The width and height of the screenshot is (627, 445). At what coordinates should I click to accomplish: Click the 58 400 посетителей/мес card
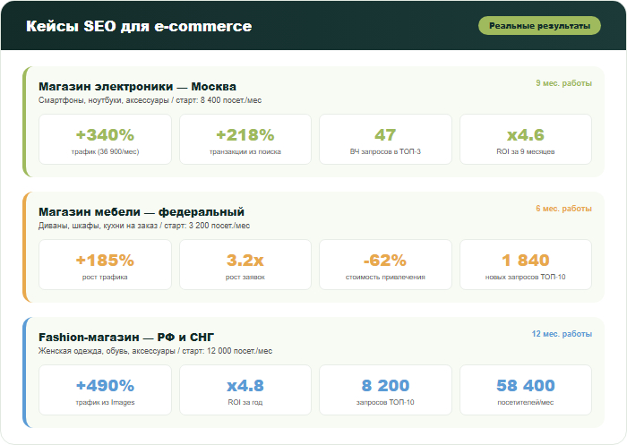[x=525, y=390]
